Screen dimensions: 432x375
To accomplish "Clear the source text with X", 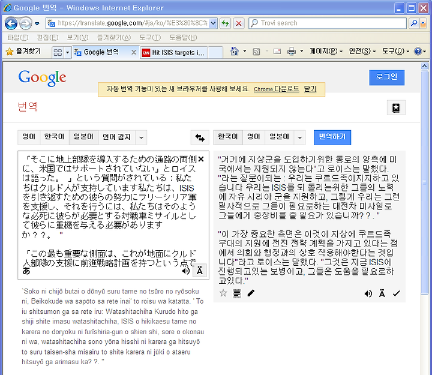I will click(201, 159).
